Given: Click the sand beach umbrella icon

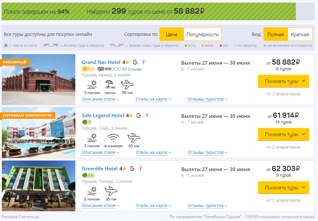Looking at the screenshot, I should pyautogui.click(x=110, y=85).
